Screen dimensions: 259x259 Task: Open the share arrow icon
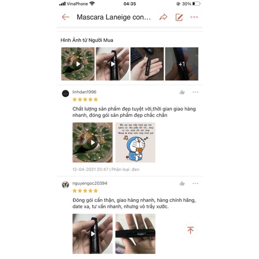(x=163, y=17)
